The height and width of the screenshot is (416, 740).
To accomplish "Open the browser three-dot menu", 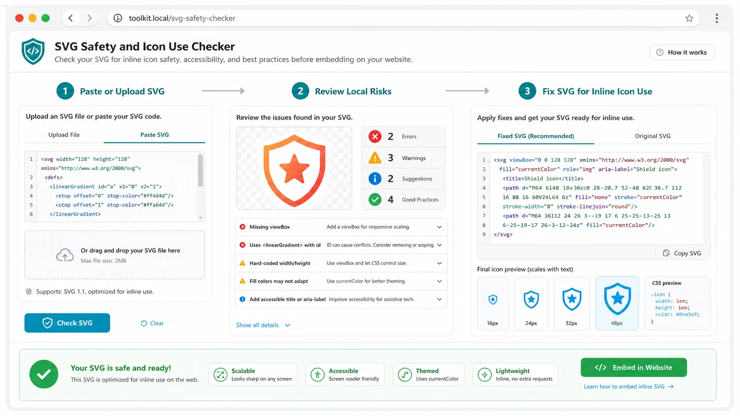I will pos(716,18).
